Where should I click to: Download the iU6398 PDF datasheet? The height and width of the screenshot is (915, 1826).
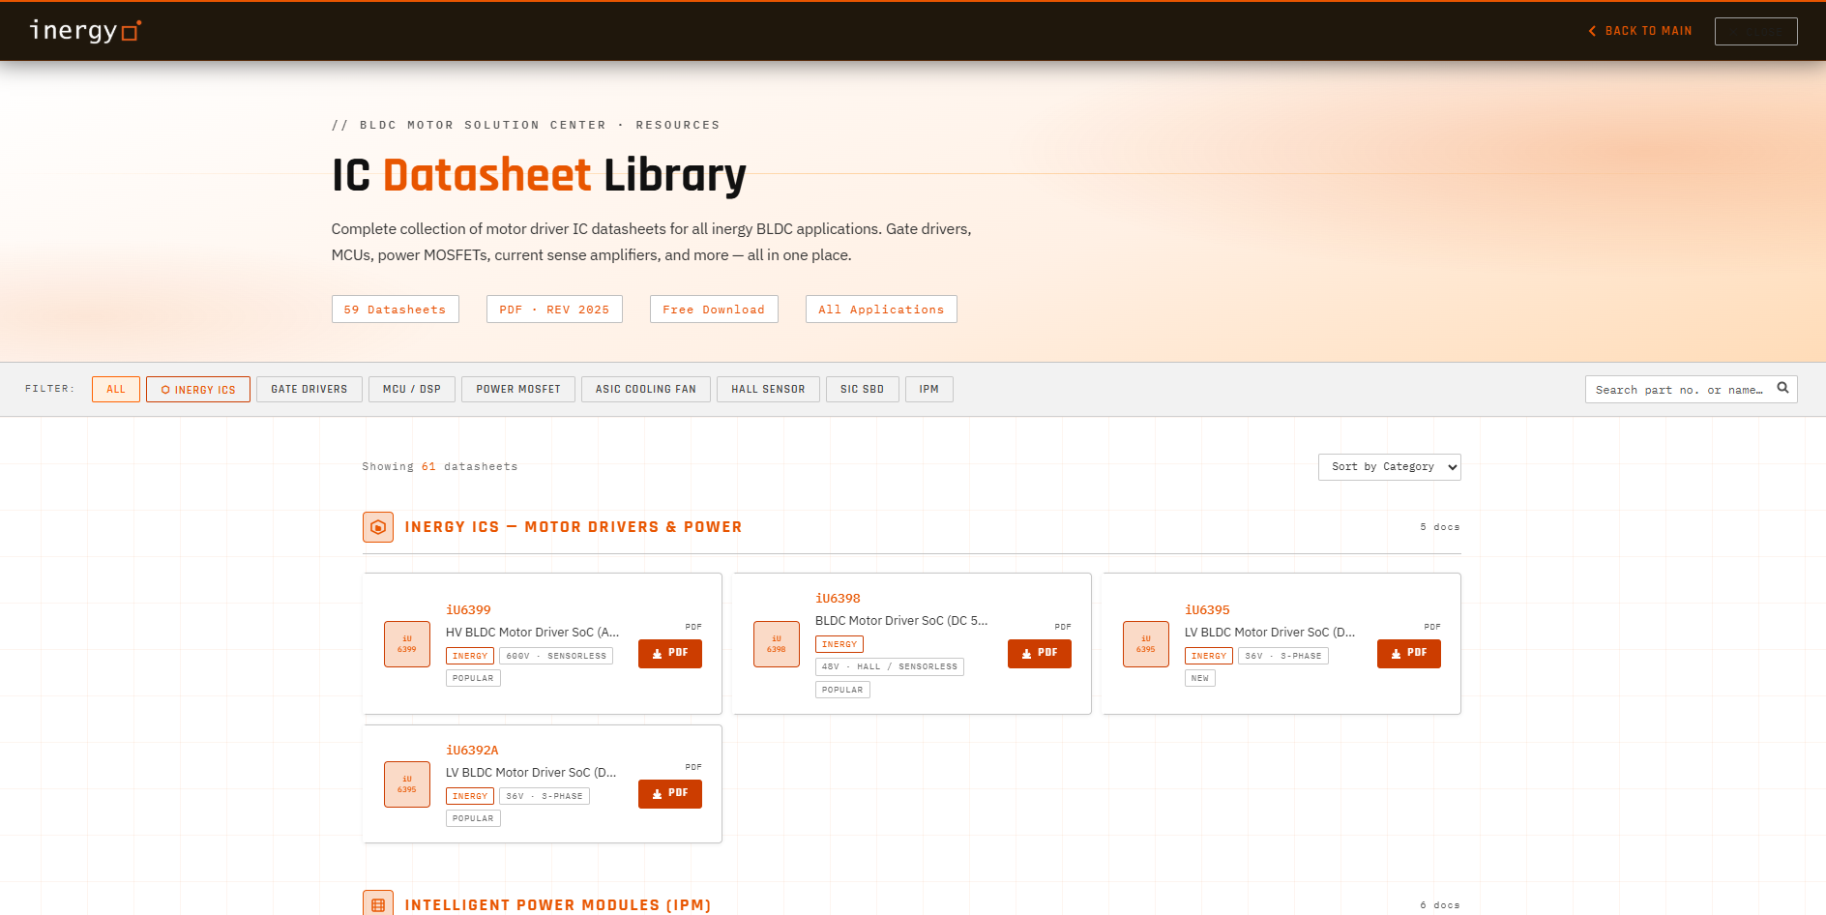click(1040, 654)
